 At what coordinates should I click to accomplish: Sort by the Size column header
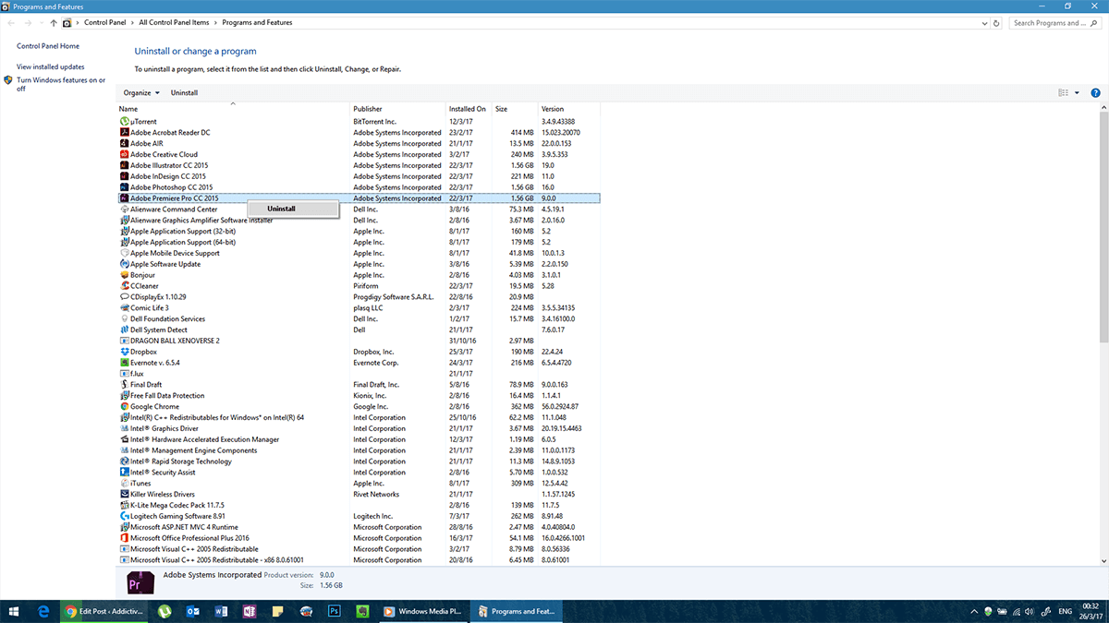click(515, 109)
